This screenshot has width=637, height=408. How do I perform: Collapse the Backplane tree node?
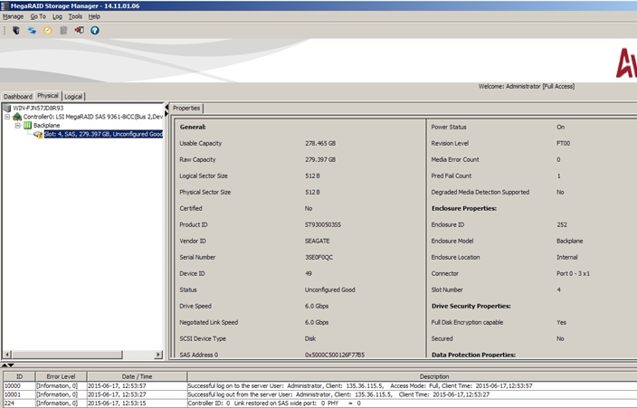(x=17, y=126)
